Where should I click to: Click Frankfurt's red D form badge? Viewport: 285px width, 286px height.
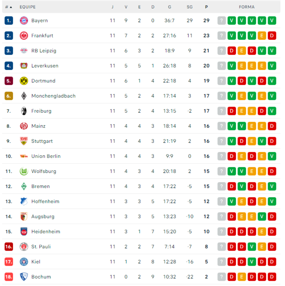tap(272, 35)
